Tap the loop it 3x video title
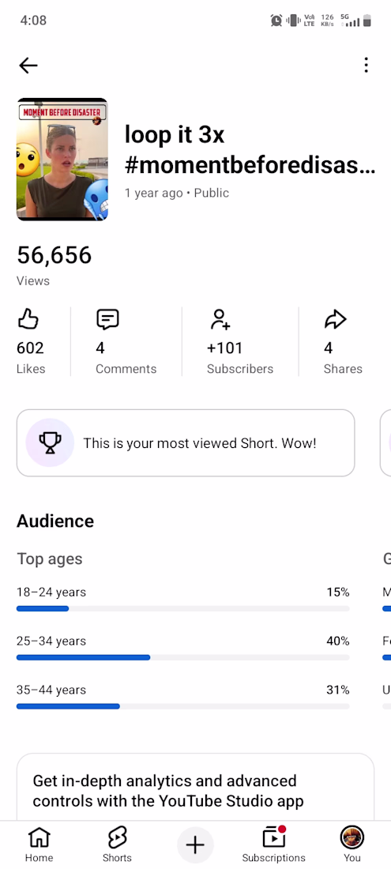The width and height of the screenshot is (391, 869). coord(250,149)
